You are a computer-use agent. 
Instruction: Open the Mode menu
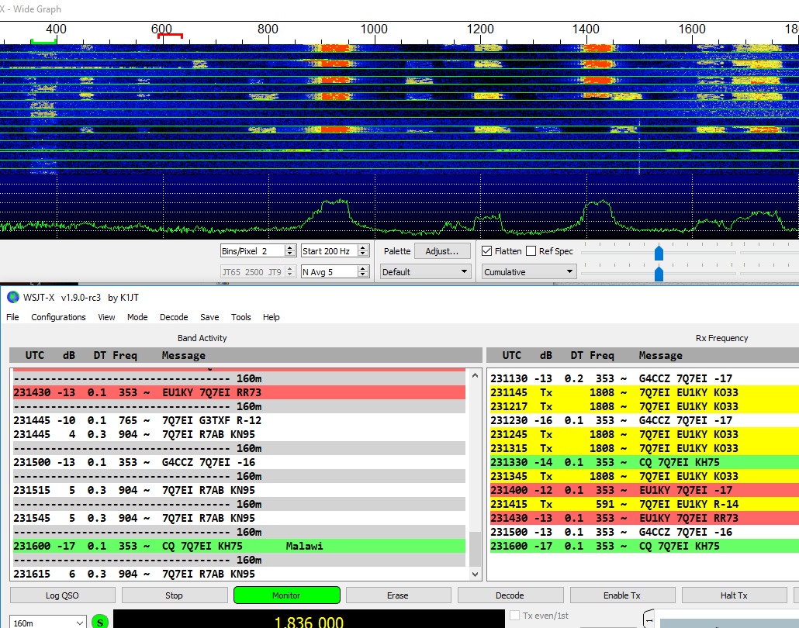click(x=137, y=317)
